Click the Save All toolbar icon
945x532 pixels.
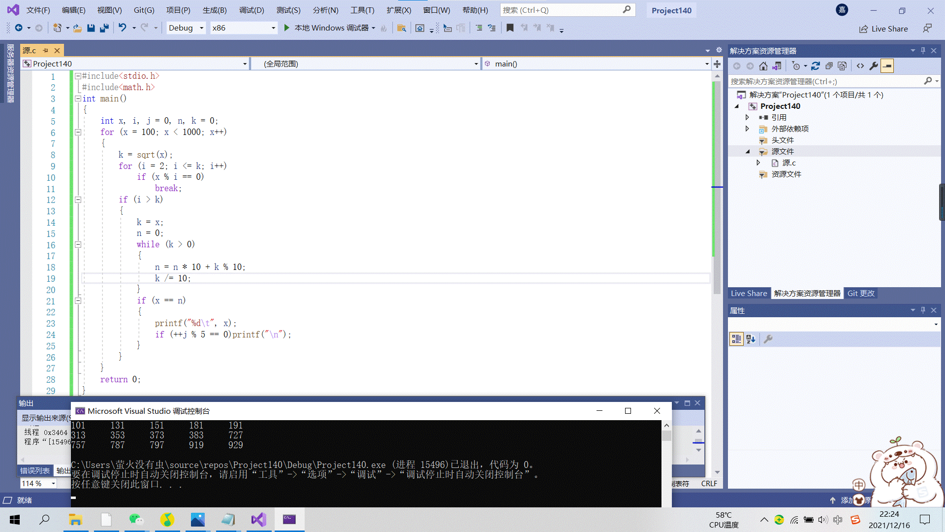[x=104, y=28]
